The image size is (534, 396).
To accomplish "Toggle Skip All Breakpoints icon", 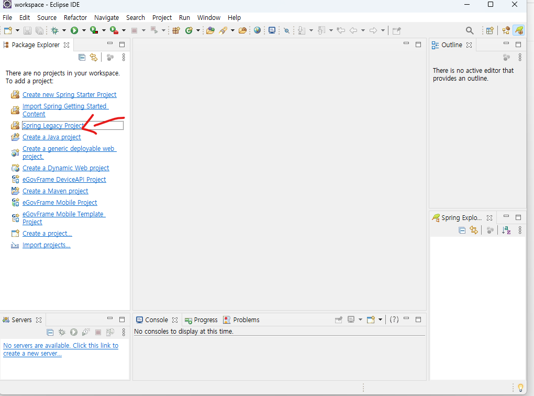I will [287, 31].
